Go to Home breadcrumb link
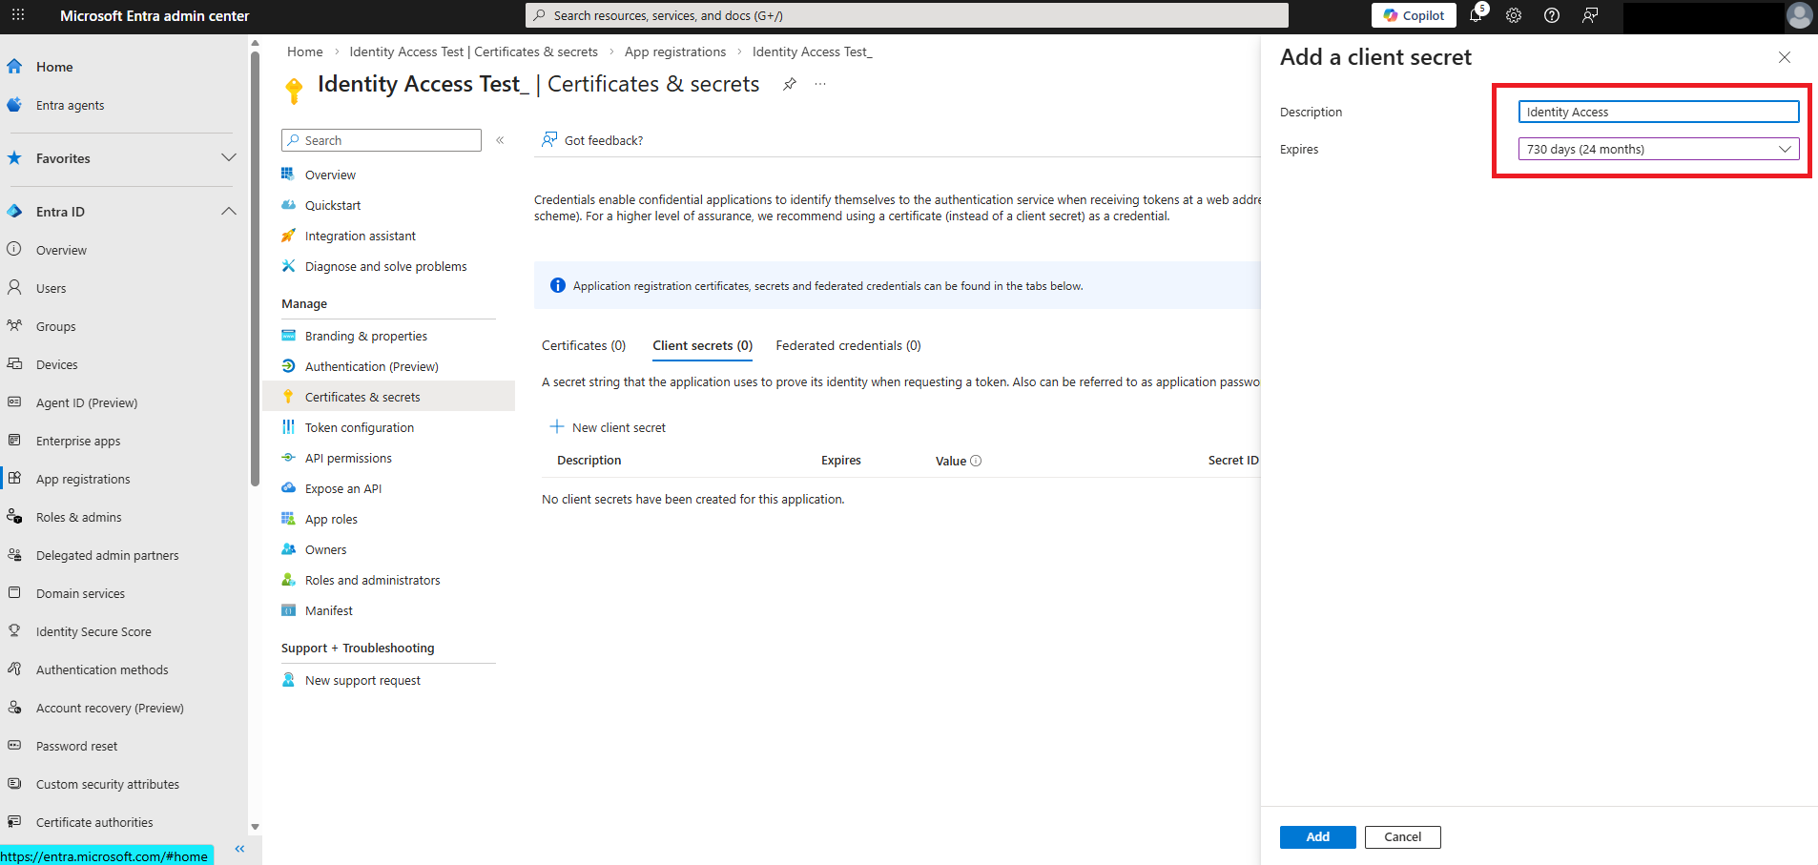 tap(305, 52)
